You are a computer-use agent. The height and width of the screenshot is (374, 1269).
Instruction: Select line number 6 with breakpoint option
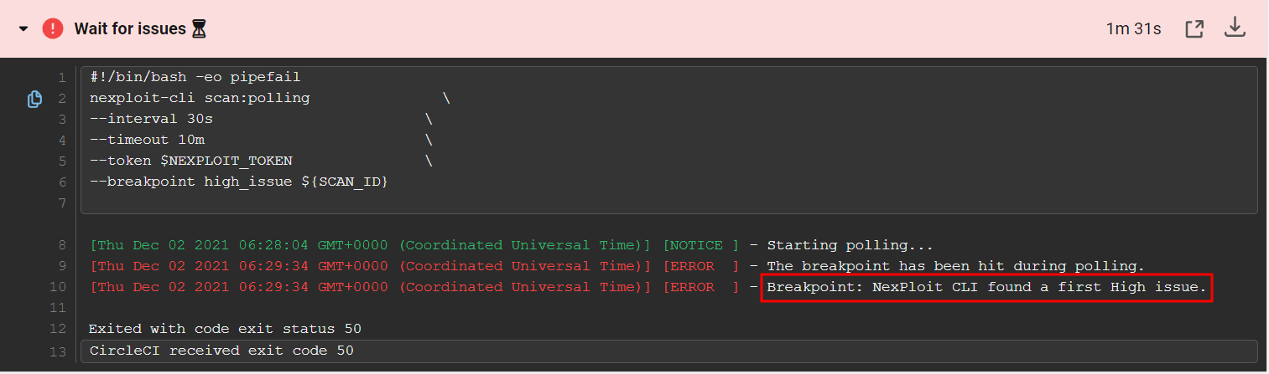[x=61, y=182]
